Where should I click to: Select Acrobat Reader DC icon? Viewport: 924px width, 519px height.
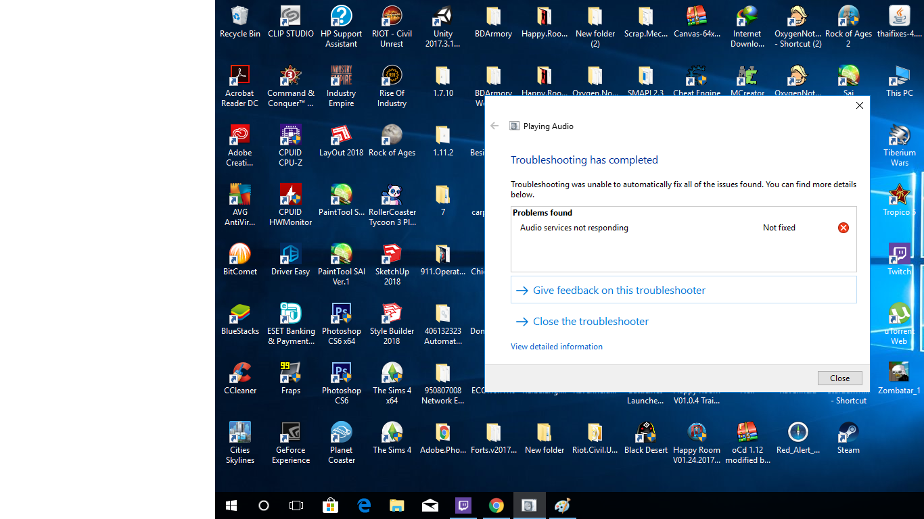pyautogui.click(x=239, y=86)
